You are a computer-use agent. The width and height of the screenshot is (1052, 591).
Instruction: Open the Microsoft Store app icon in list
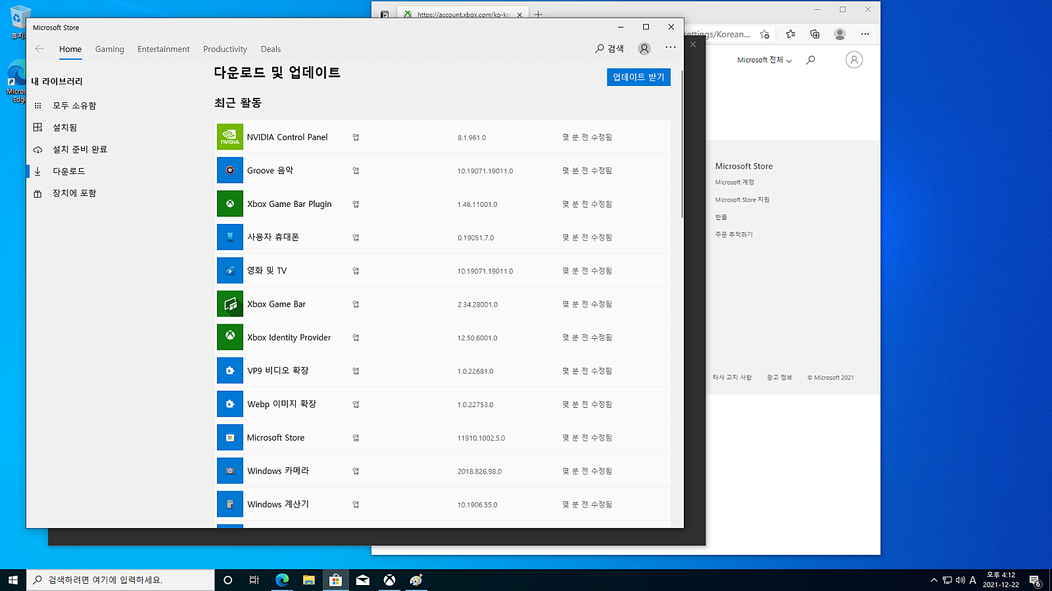[230, 437]
